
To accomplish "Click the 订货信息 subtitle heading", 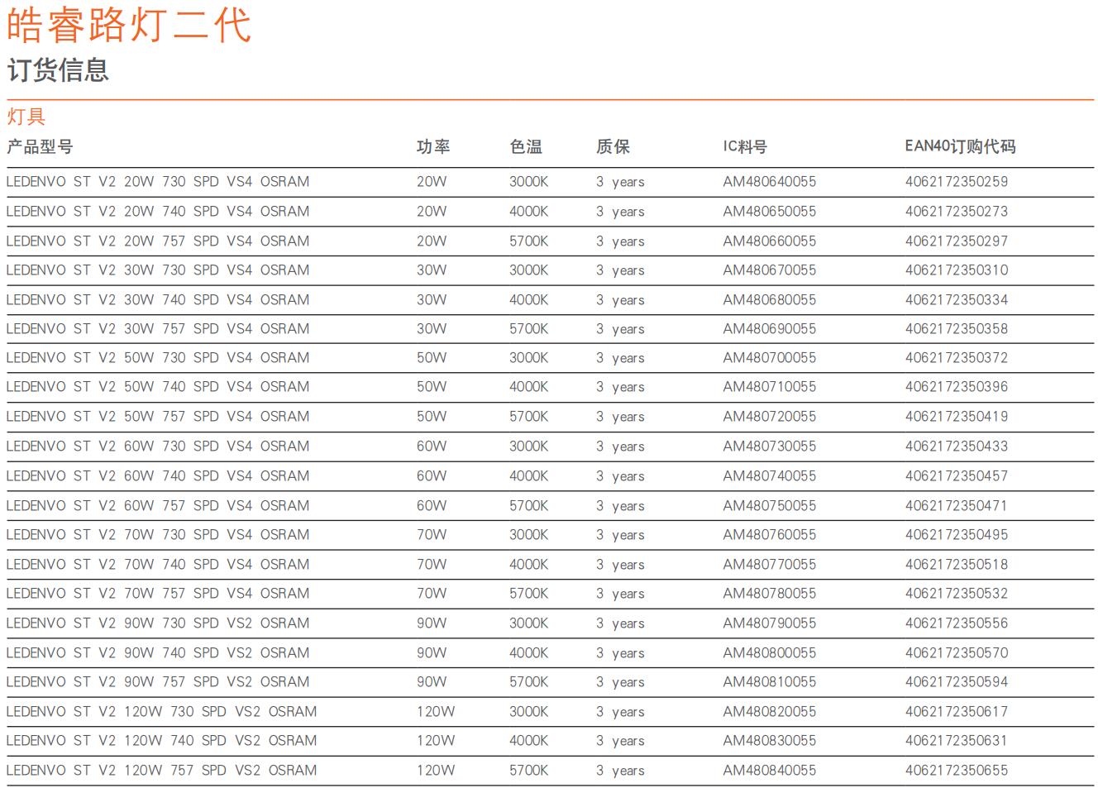I will (58, 70).
